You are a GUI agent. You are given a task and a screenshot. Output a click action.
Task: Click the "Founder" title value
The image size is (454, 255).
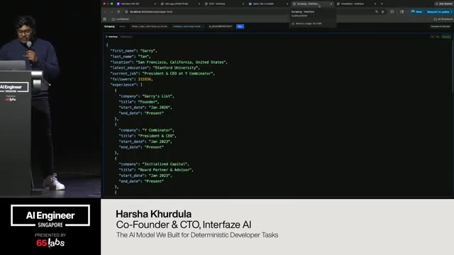[x=148, y=102]
